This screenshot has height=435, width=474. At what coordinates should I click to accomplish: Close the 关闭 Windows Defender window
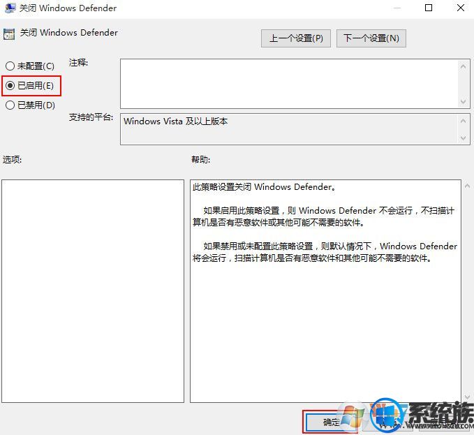point(461,8)
